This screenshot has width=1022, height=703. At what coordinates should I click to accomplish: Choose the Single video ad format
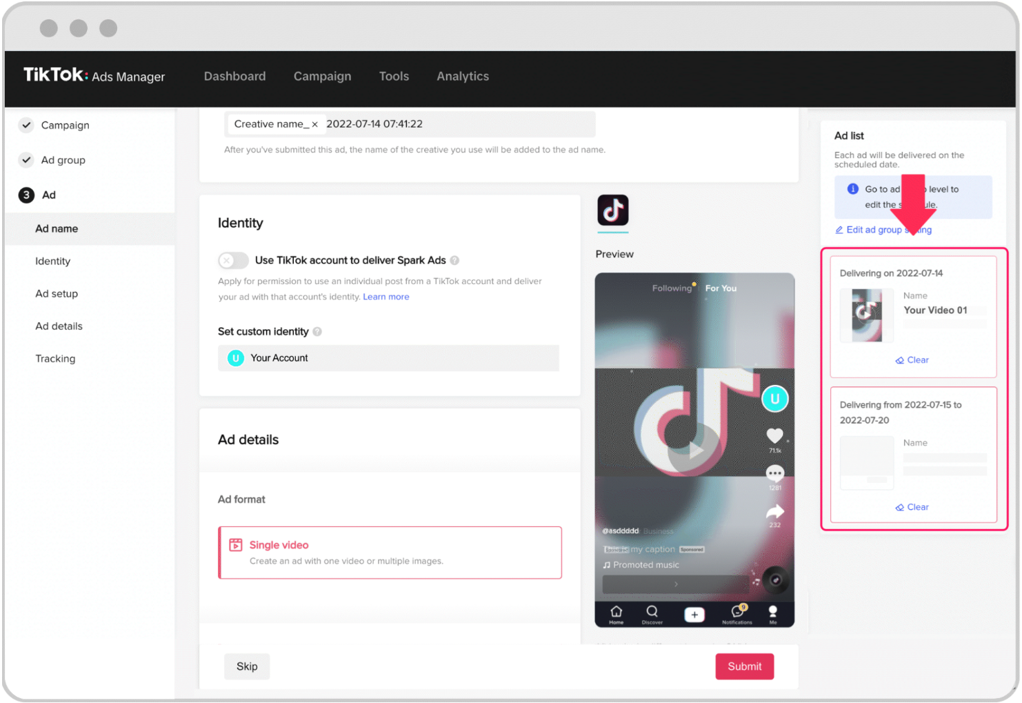coord(390,553)
